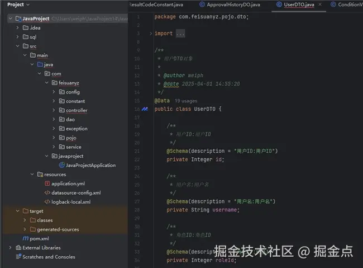Image resolution: width=363 pixels, height=268 pixels.
Task: Click the datasource-config.xml file icon
Action: 47,192
